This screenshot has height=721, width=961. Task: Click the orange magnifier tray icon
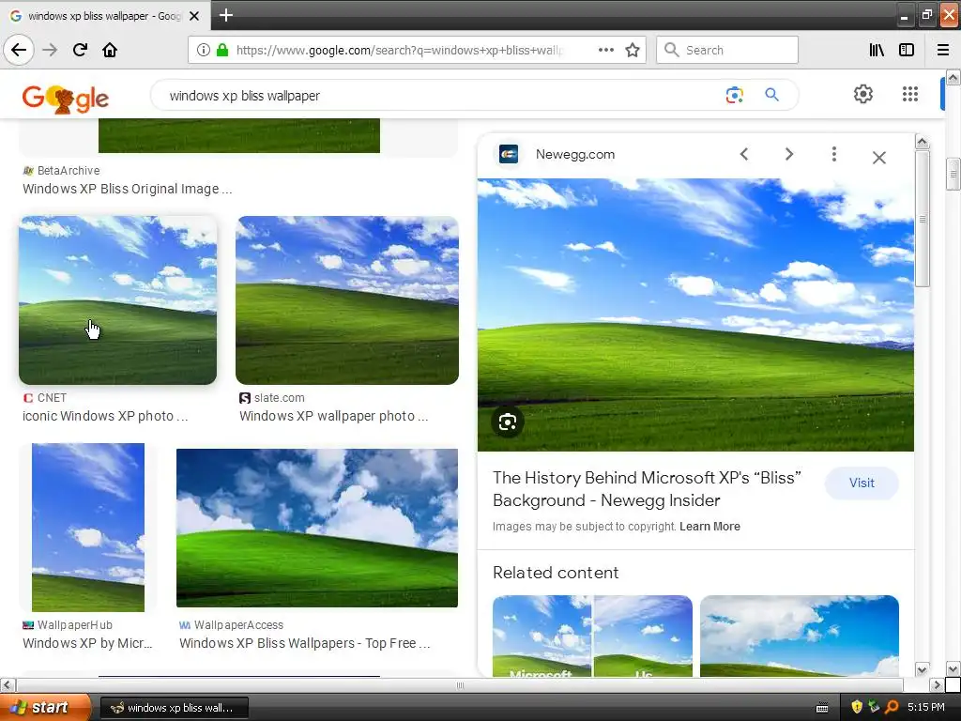click(892, 708)
